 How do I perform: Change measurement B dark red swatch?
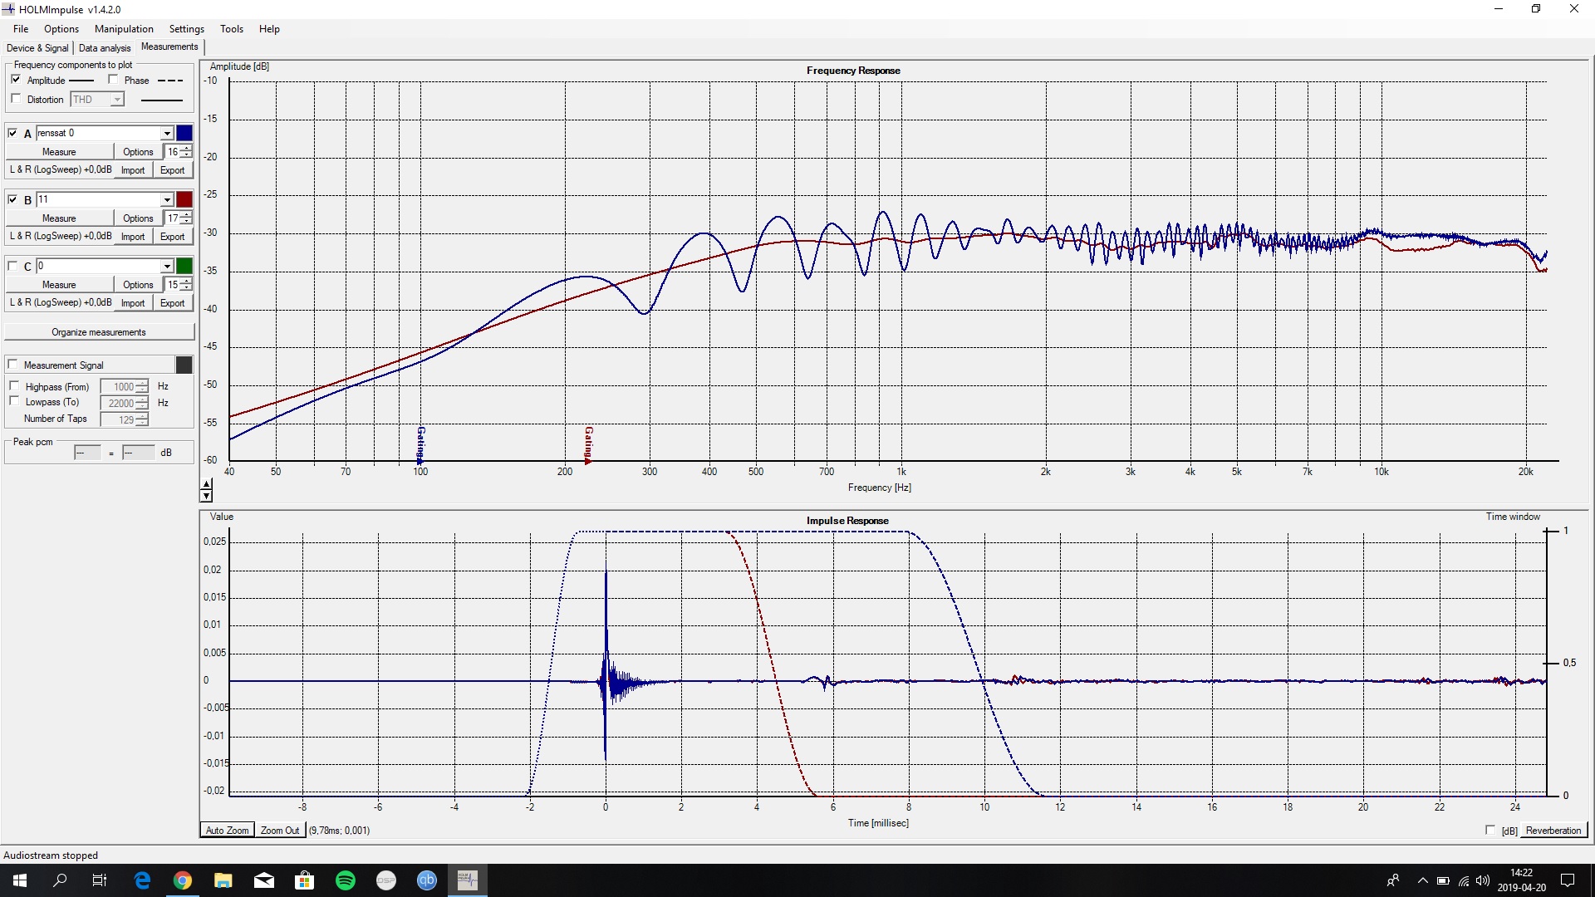click(184, 199)
